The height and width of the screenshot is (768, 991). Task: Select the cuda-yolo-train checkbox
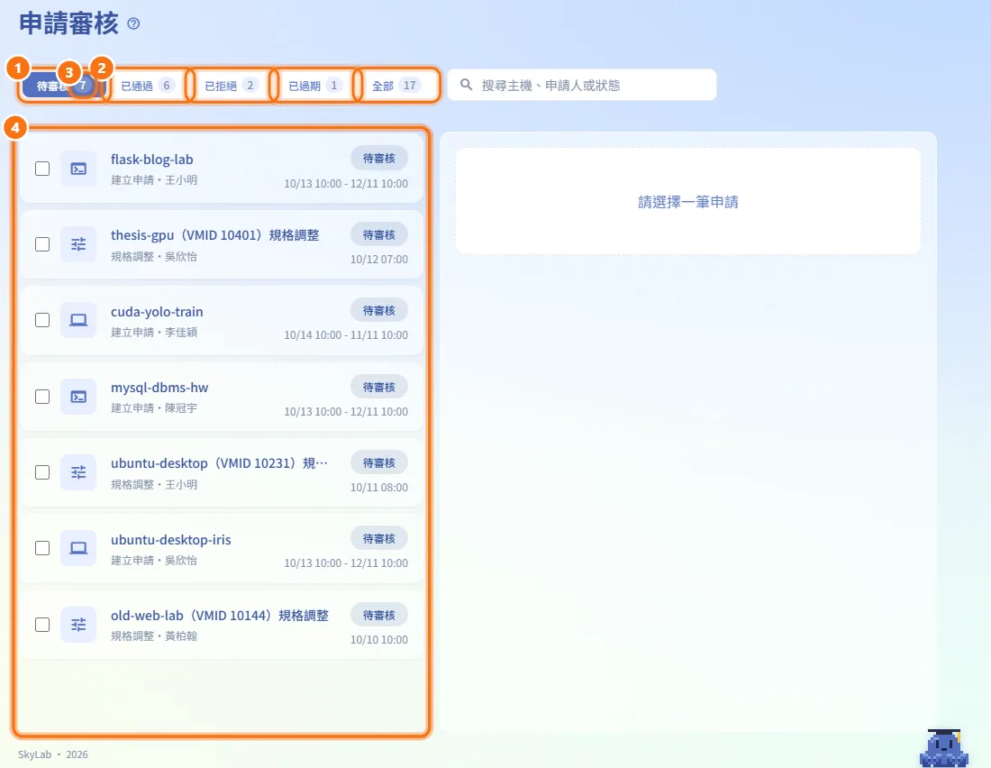(42, 320)
